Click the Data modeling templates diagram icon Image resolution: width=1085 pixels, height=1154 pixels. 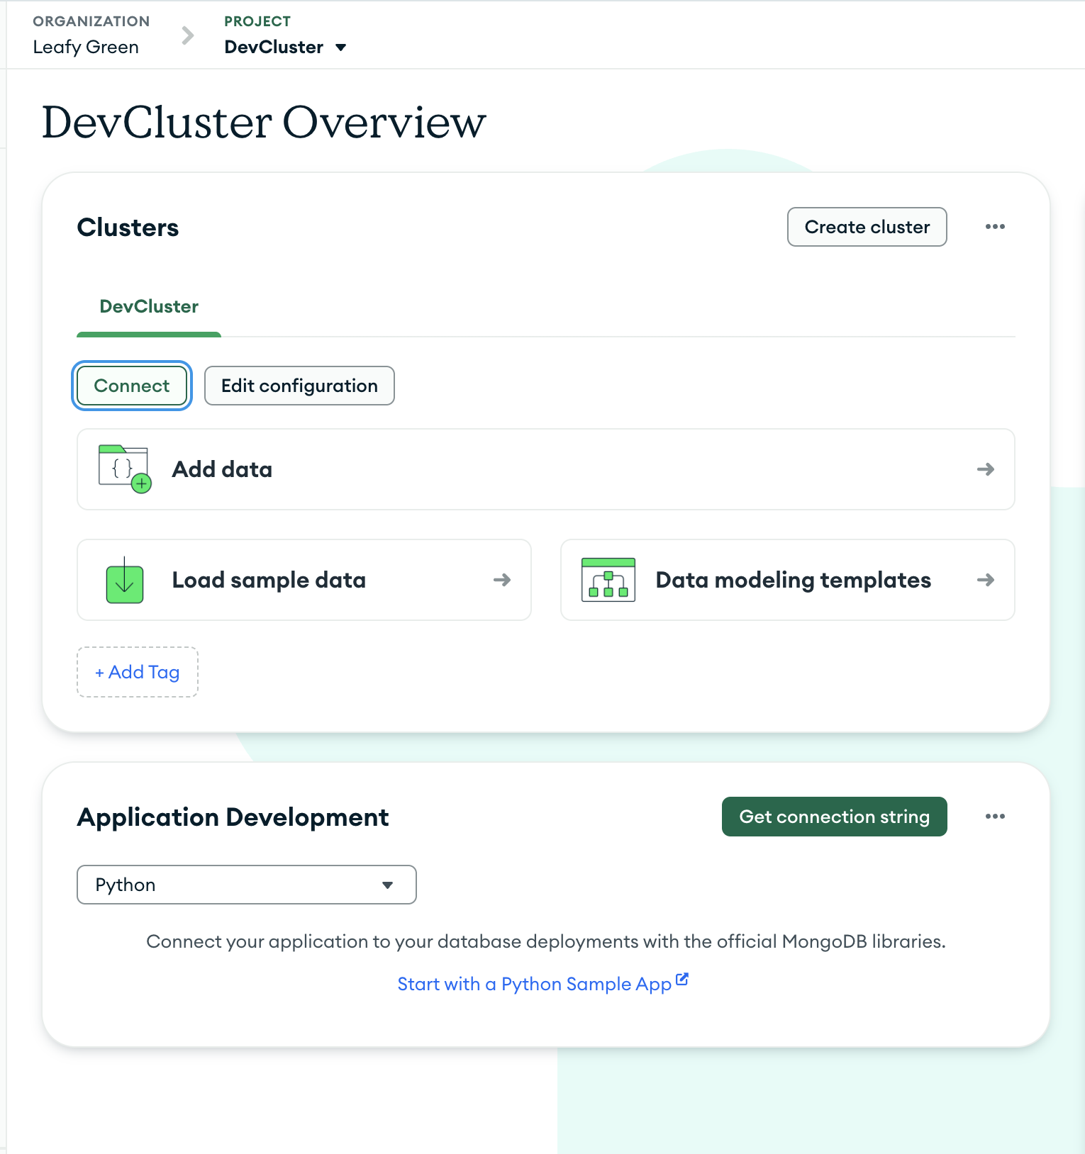click(608, 580)
